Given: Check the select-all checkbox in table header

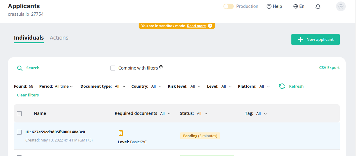Looking at the screenshot, I should point(19,114).
